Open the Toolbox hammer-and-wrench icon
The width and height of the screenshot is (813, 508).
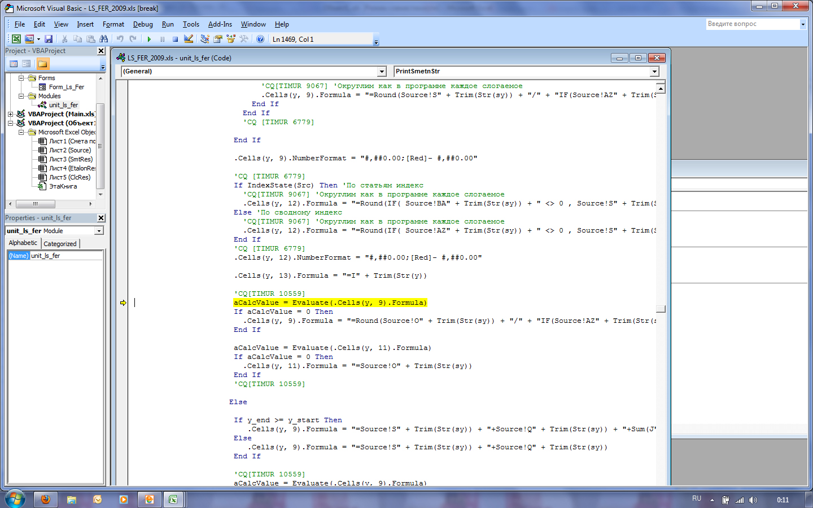pos(243,39)
